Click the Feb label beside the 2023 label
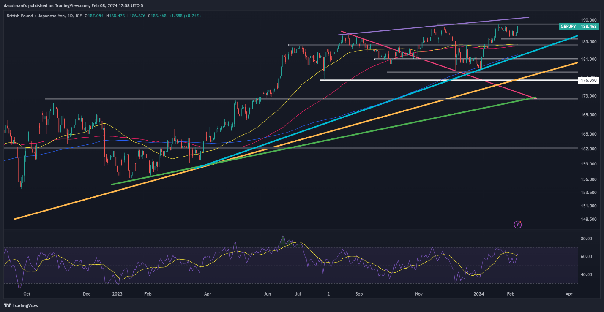The width and height of the screenshot is (604, 312). pyautogui.click(x=148, y=293)
